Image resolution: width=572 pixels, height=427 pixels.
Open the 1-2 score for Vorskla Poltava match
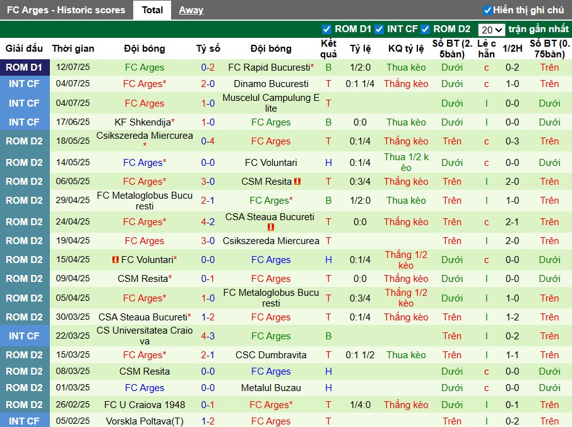[x=208, y=421]
